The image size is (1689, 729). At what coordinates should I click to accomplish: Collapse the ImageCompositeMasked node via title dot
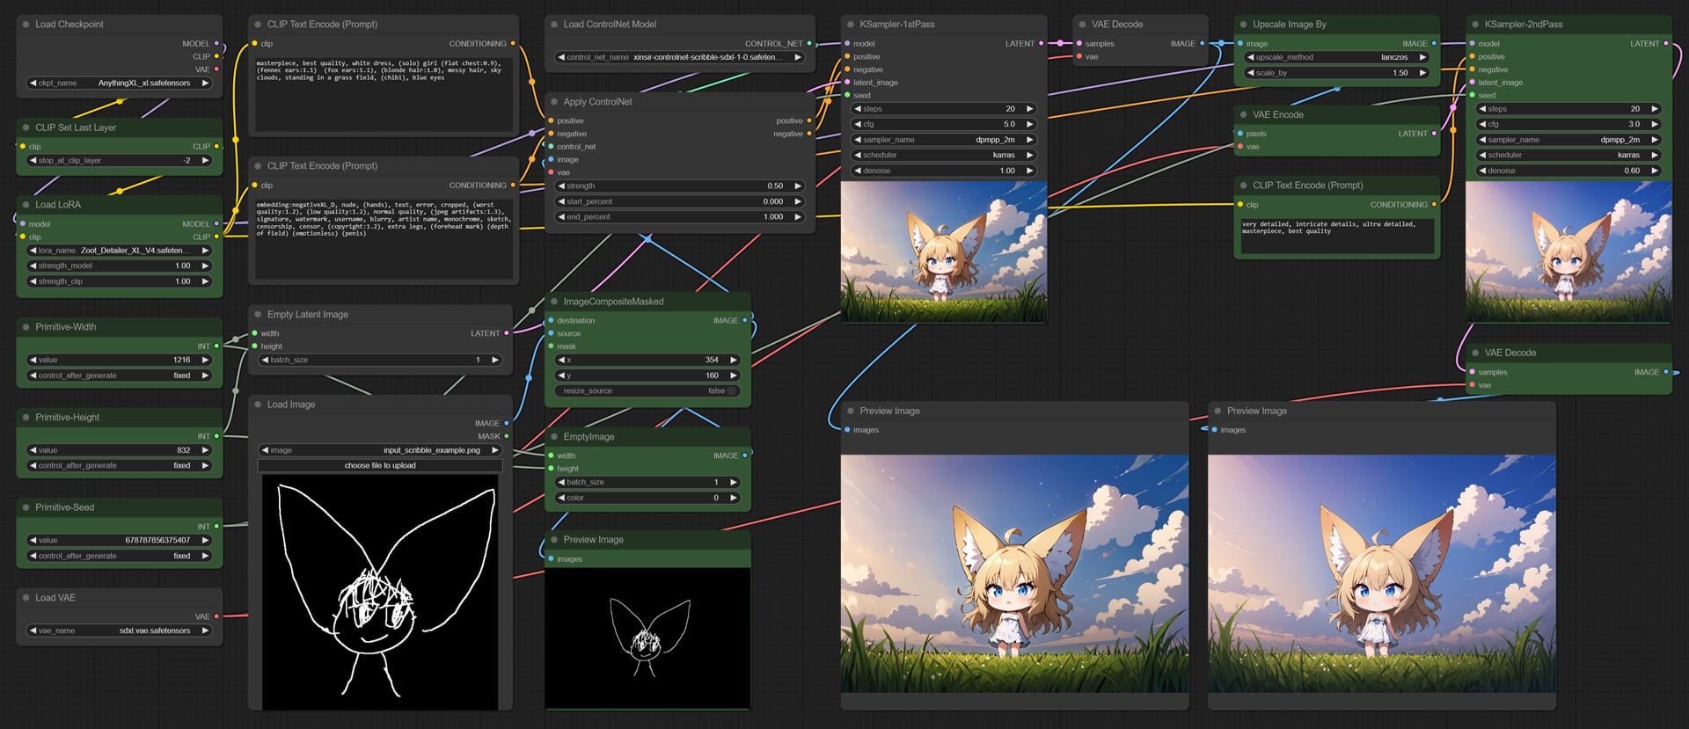coord(554,302)
